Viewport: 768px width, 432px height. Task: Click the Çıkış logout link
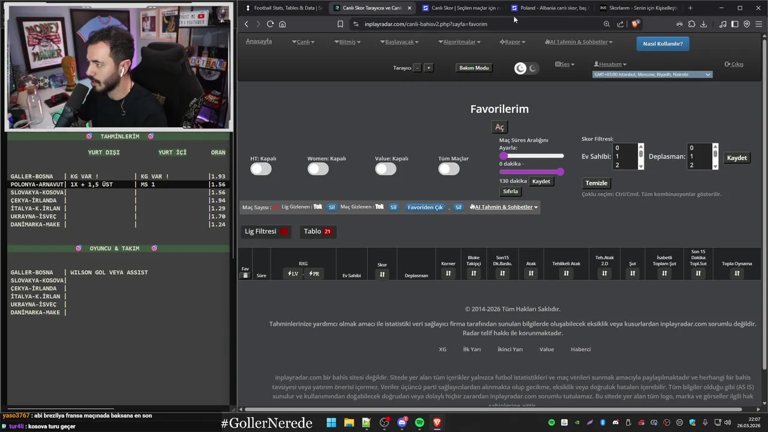click(x=734, y=64)
